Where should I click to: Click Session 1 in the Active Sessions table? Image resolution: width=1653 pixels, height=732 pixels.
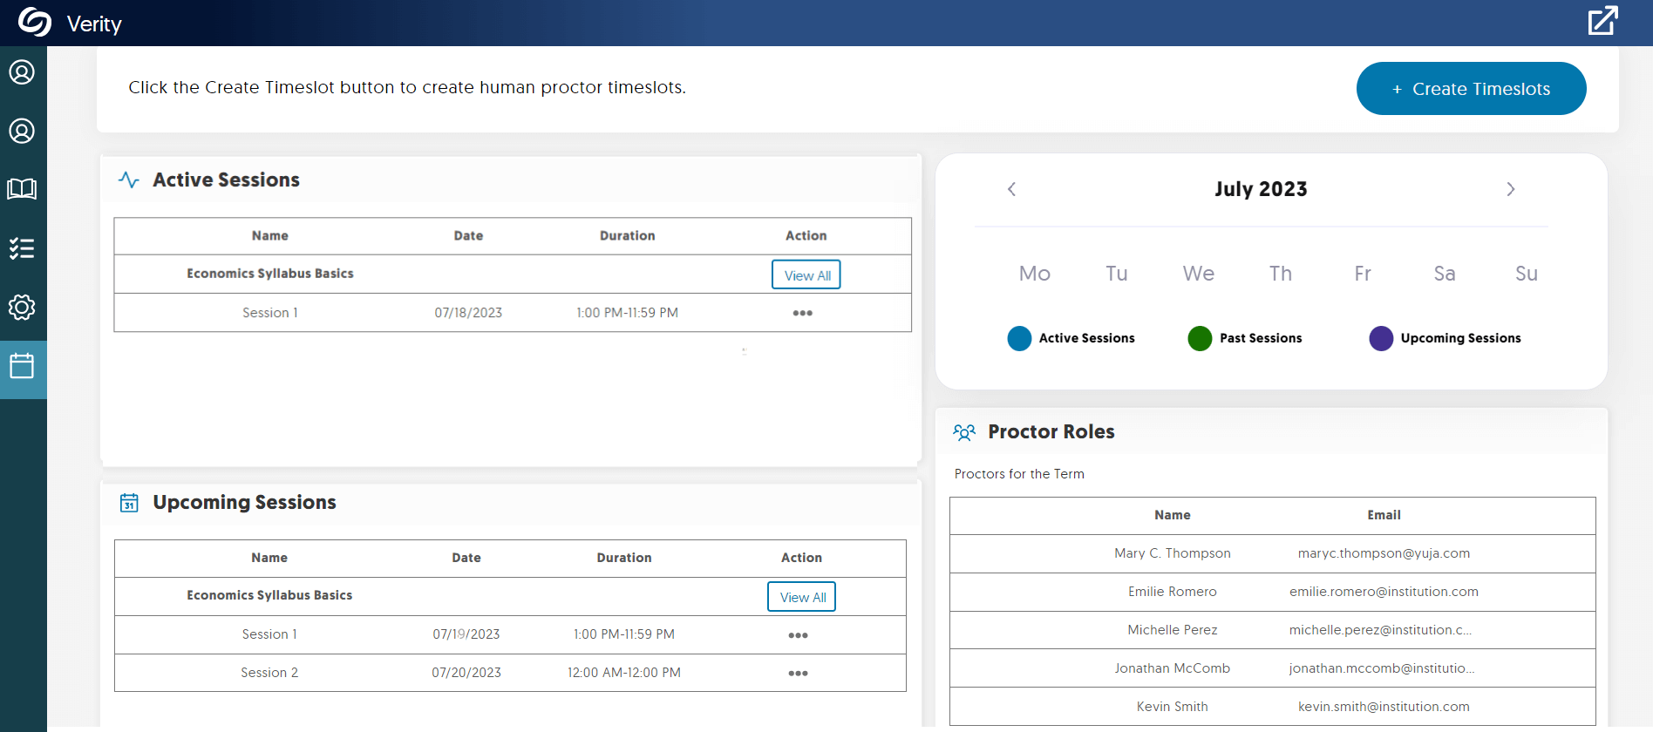click(270, 313)
